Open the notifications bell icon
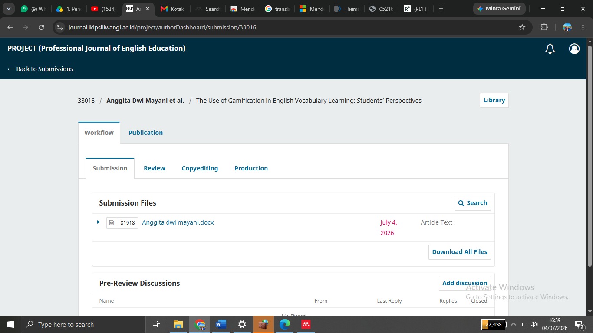Viewport: 593px width, 333px height. click(x=550, y=49)
